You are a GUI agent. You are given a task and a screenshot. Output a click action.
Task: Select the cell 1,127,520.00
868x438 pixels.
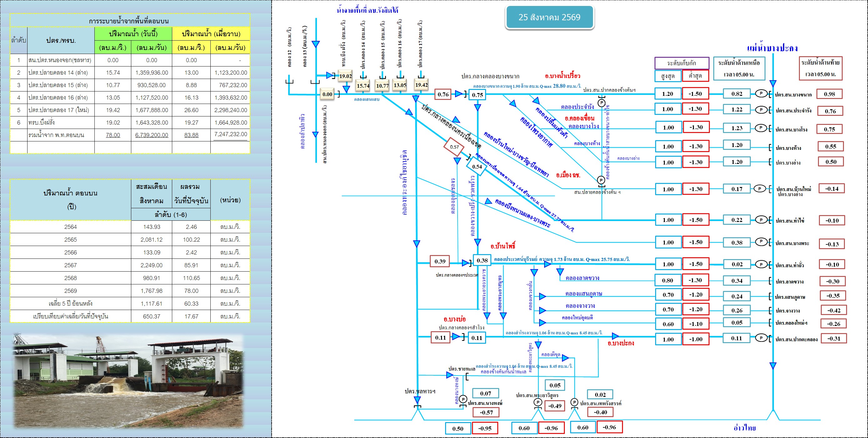point(152,98)
